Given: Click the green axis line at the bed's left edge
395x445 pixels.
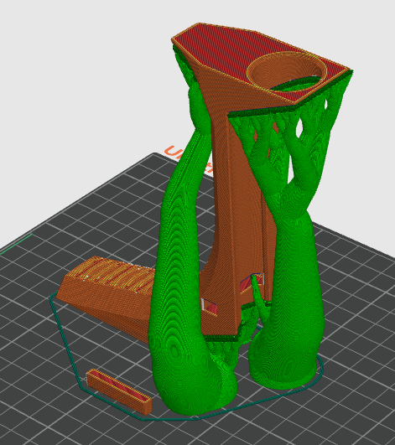Looking at the screenshot, I should tap(16, 244).
